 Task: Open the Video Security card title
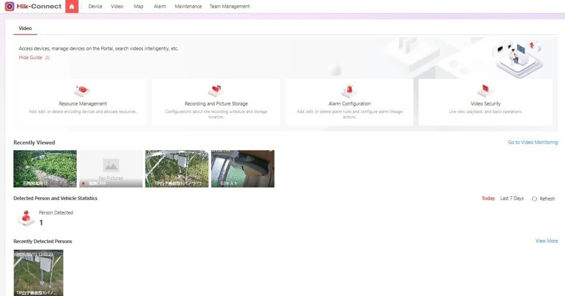(486, 104)
